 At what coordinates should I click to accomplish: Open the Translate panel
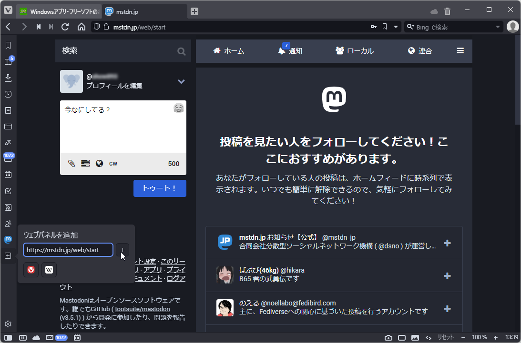(8, 143)
